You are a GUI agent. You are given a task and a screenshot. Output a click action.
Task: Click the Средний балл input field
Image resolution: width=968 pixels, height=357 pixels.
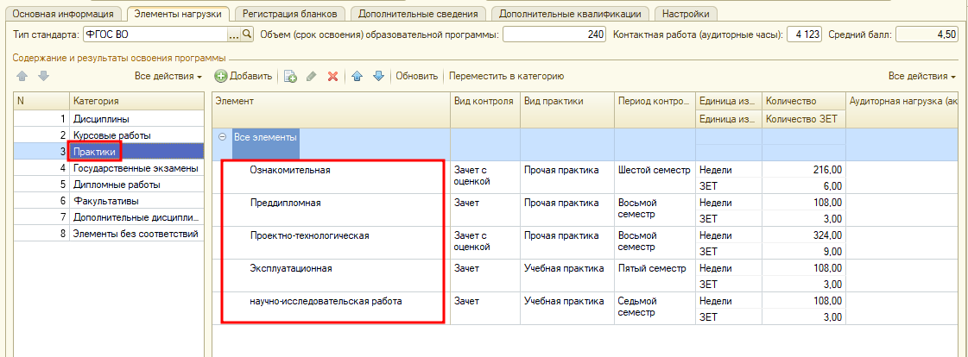pyautogui.click(x=927, y=34)
